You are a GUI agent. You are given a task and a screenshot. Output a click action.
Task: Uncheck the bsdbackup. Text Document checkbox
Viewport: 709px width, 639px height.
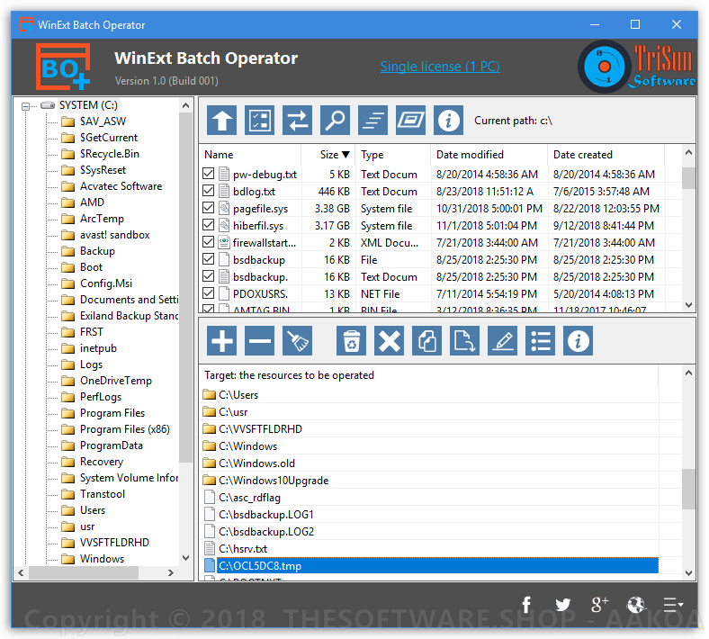[x=209, y=276]
